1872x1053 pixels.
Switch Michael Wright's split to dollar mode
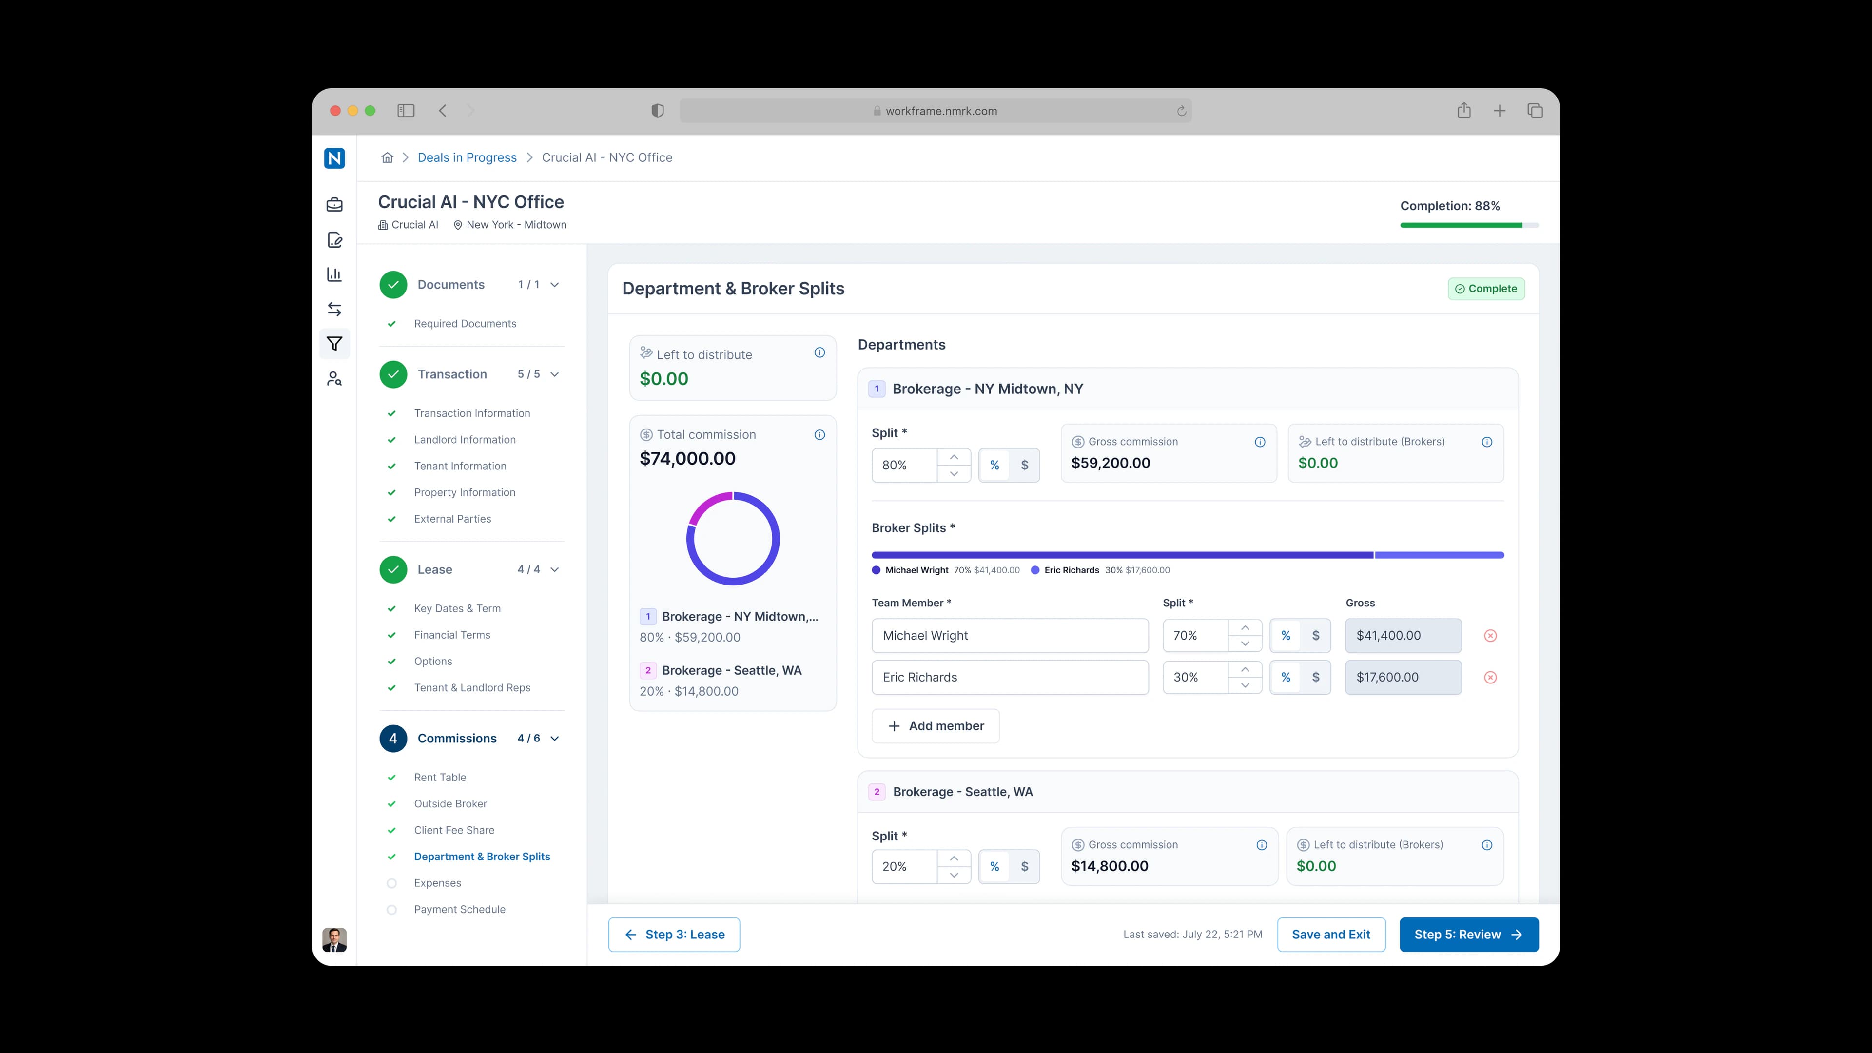click(1315, 636)
